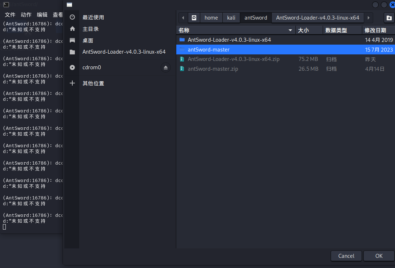
Task: Click the create new folder icon
Action: [x=389, y=18]
